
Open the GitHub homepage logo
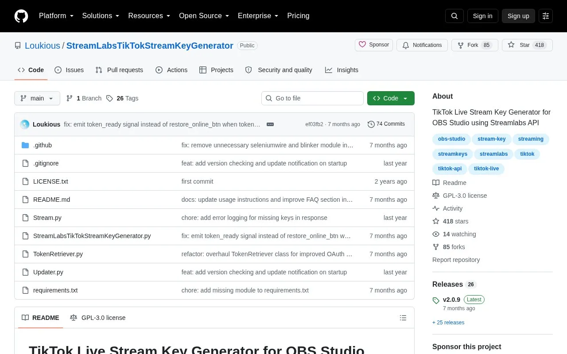pos(21,16)
